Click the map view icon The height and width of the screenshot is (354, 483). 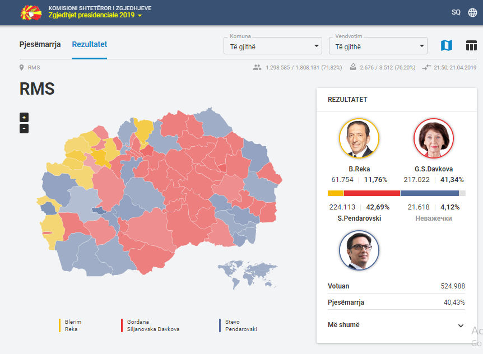[x=446, y=45]
